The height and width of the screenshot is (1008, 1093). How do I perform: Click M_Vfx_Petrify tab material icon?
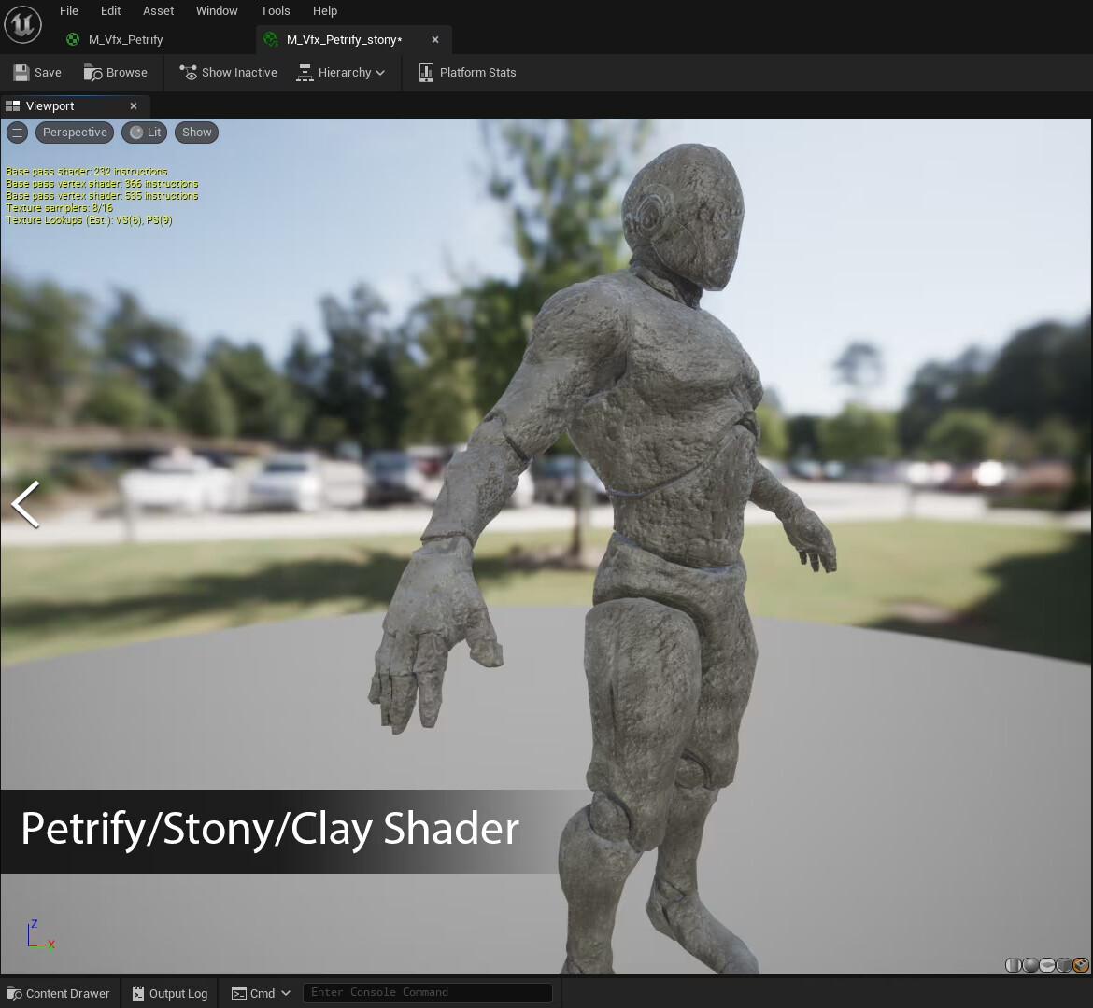[73, 40]
